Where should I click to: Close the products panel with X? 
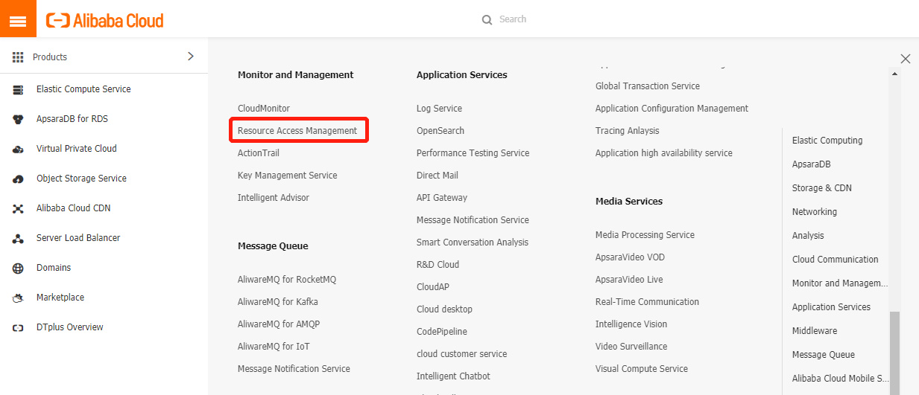pos(905,59)
